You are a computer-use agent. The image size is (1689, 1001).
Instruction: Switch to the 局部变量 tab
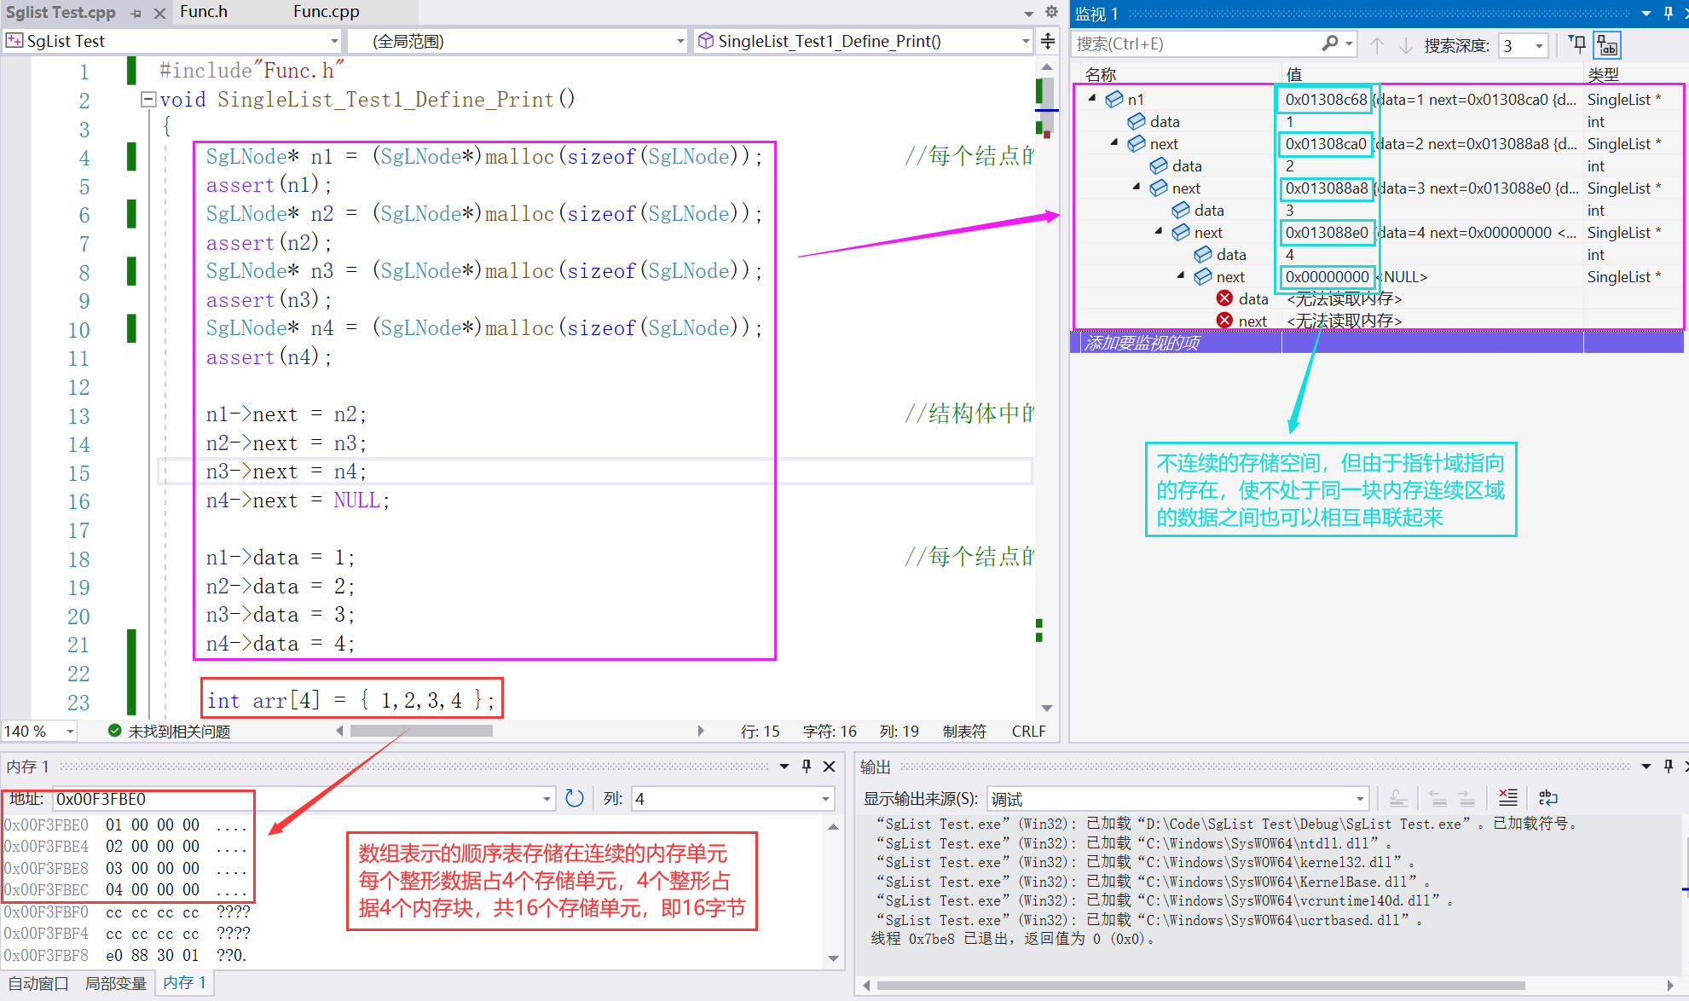(x=116, y=983)
